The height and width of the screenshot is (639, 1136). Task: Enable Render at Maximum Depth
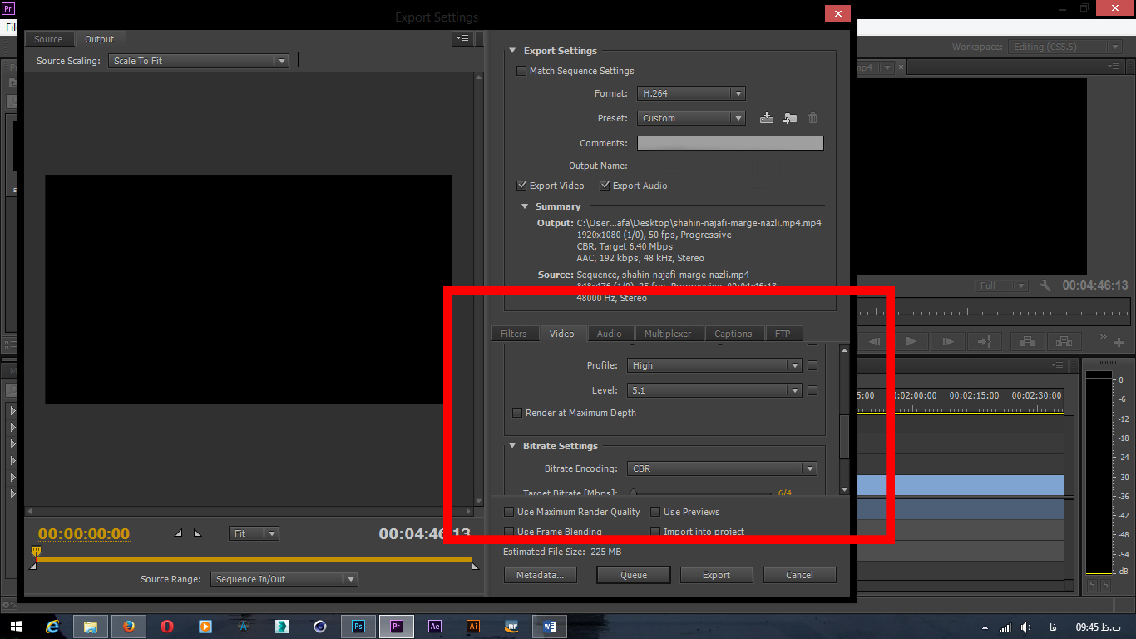pos(517,413)
